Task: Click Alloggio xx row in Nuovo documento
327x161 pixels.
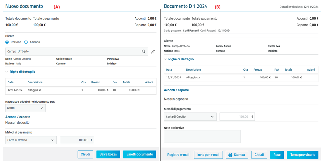Action: pyautogui.click(x=81, y=90)
